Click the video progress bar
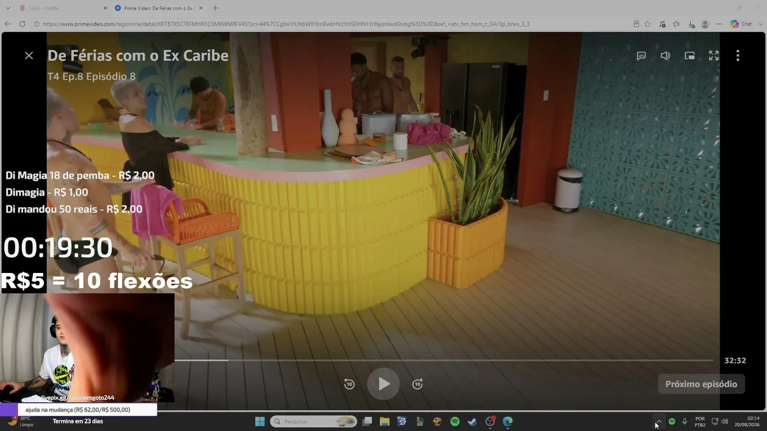767x431 pixels. 444,360
